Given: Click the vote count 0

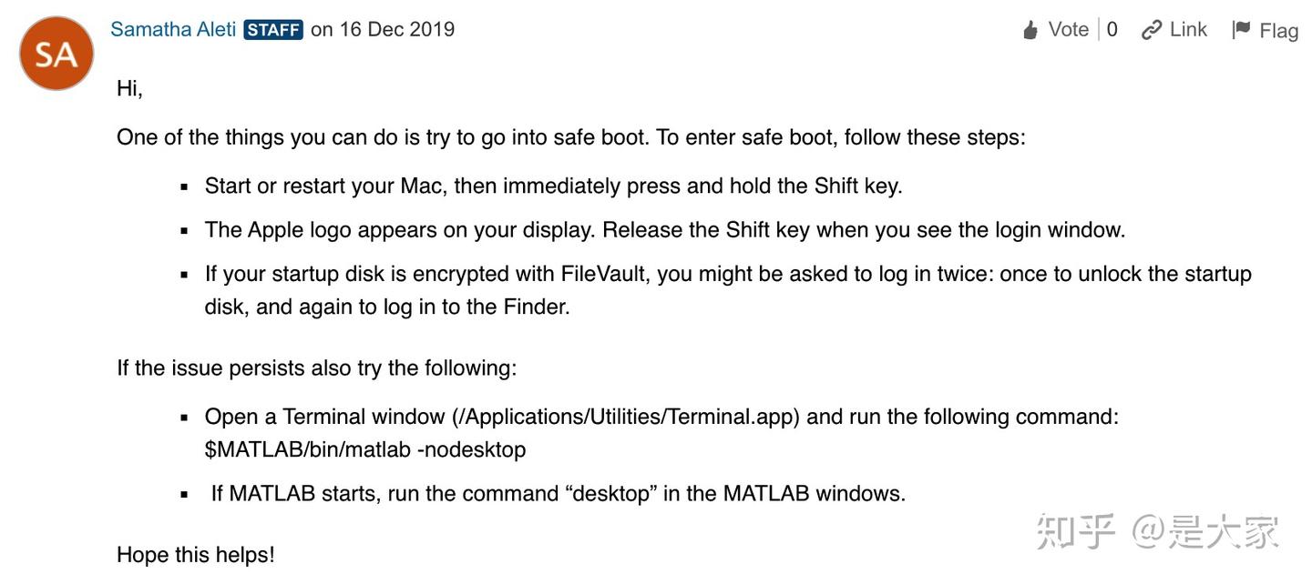Looking at the screenshot, I should [x=1112, y=29].
